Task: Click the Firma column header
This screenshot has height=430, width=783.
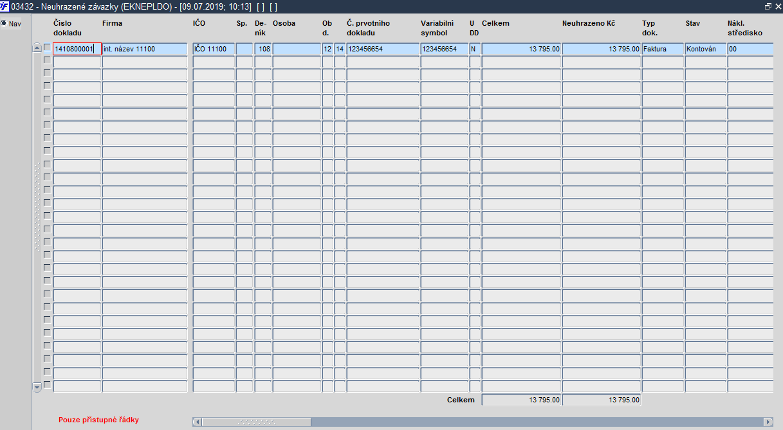Action: click(112, 23)
